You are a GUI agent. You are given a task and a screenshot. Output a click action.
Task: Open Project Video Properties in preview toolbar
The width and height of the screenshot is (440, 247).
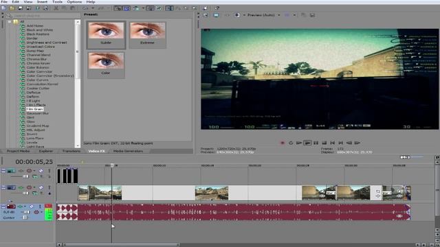(206, 15)
